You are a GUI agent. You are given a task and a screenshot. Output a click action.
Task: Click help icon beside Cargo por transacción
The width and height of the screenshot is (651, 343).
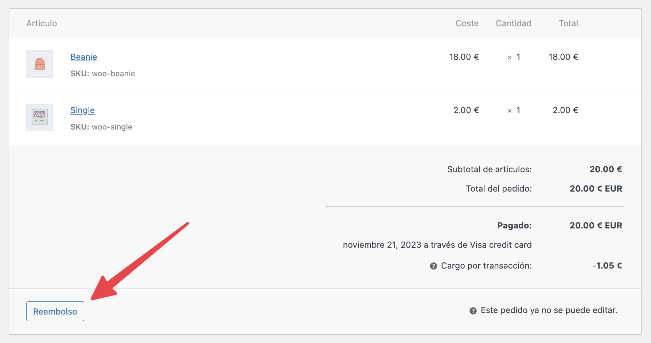[433, 266]
